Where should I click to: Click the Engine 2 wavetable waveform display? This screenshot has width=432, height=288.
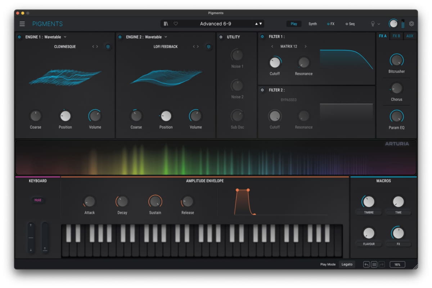point(166,78)
